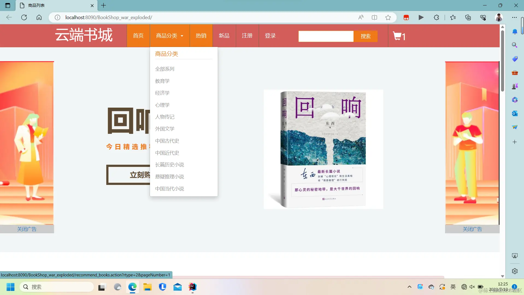Click the 搜索 button

point(366,36)
